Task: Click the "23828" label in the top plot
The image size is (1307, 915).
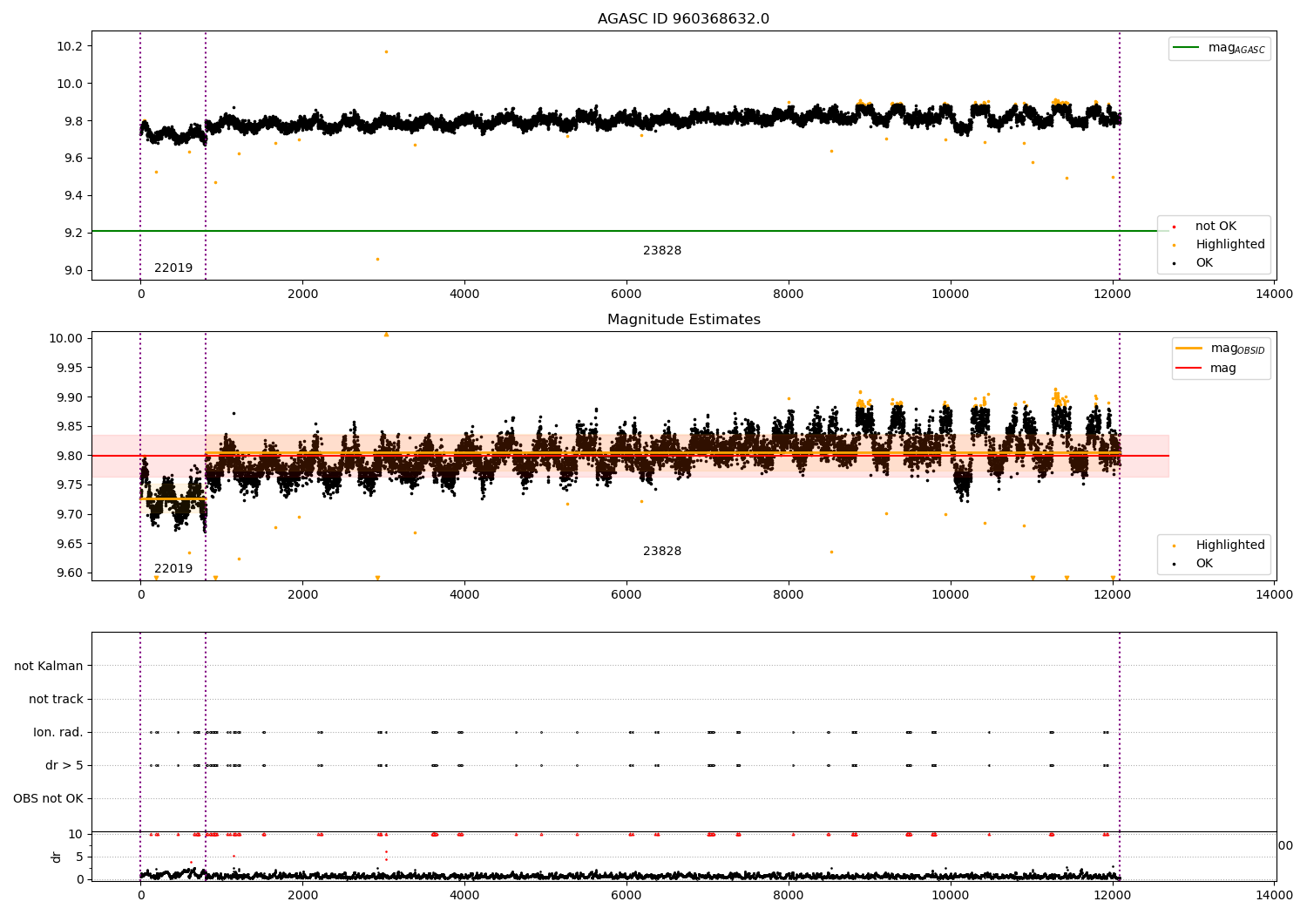Action: point(662,251)
